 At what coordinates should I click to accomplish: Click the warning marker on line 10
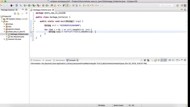coord(31,32)
